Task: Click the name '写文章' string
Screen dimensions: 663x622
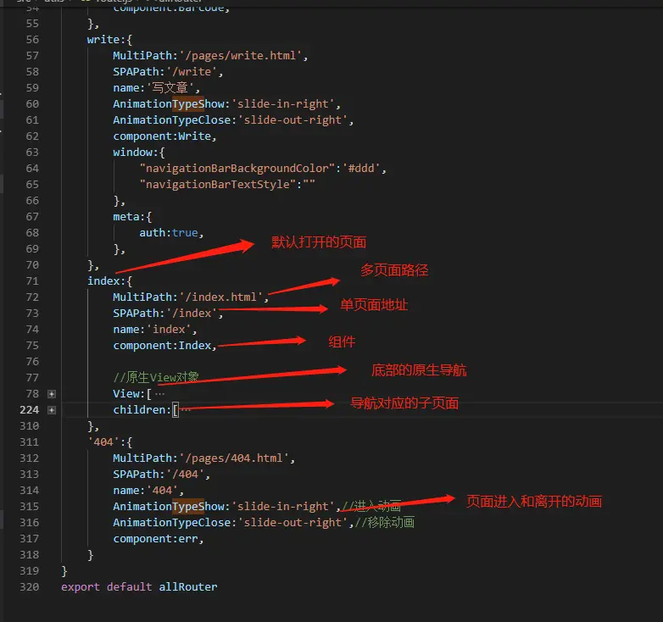Action: (170, 87)
